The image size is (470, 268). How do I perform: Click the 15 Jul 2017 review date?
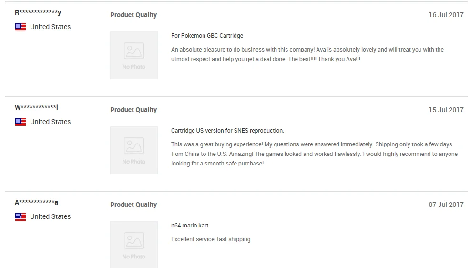(x=446, y=110)
